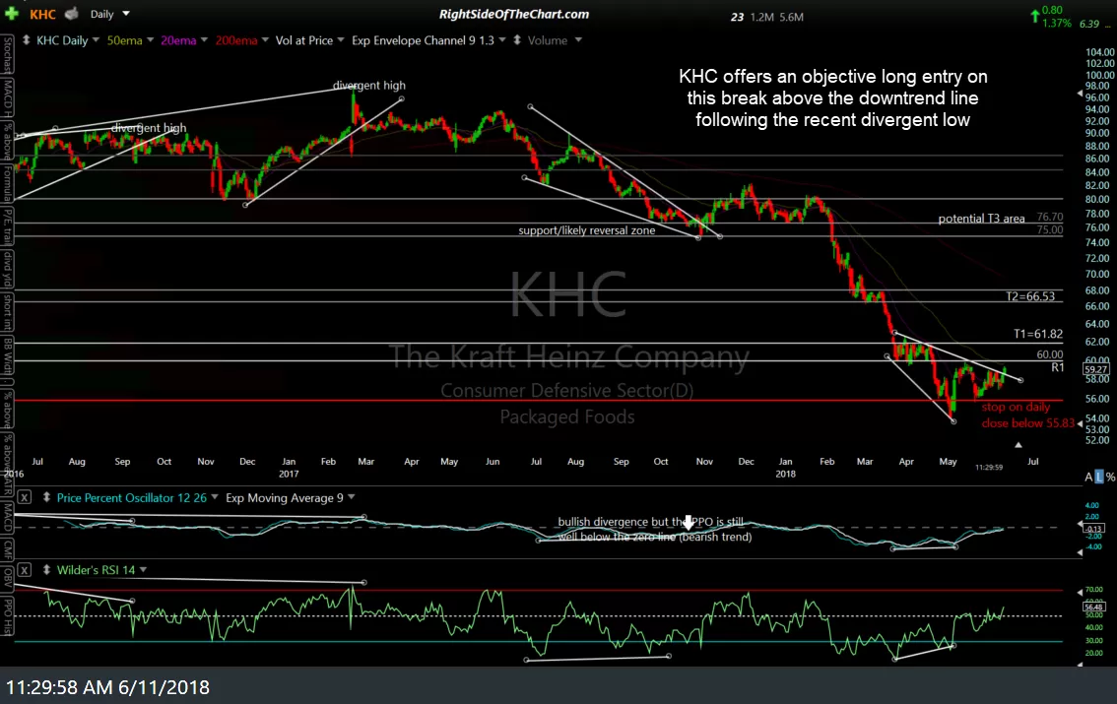Image resolution: width=1117 pixels, height=704 pixels.
Task: Click the R1 resistance label
Action: (x=1058, y=367)
